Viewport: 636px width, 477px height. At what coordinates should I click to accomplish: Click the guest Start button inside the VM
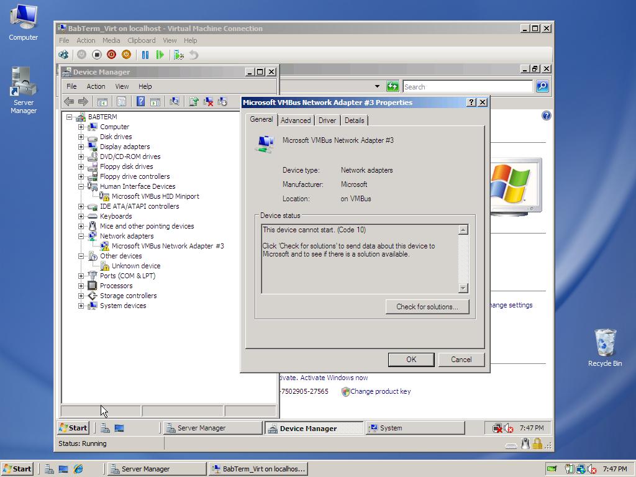(73, 427)
